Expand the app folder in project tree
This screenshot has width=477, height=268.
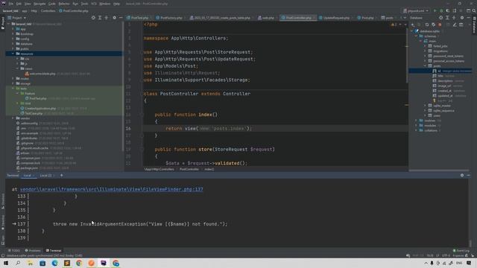13,29
